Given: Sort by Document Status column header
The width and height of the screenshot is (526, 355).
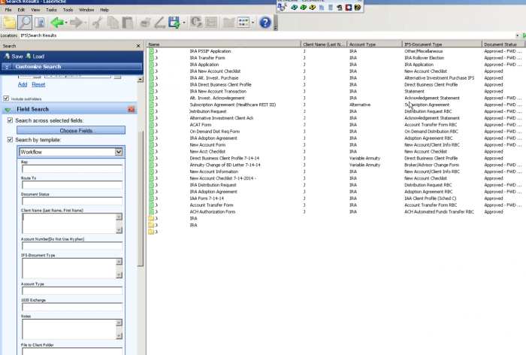Looking at the screenshot, I should click(503, 44).
